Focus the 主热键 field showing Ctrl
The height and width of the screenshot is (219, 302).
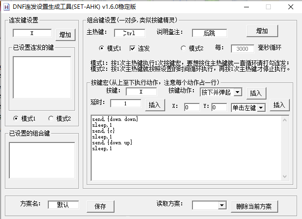click(130, 33)
